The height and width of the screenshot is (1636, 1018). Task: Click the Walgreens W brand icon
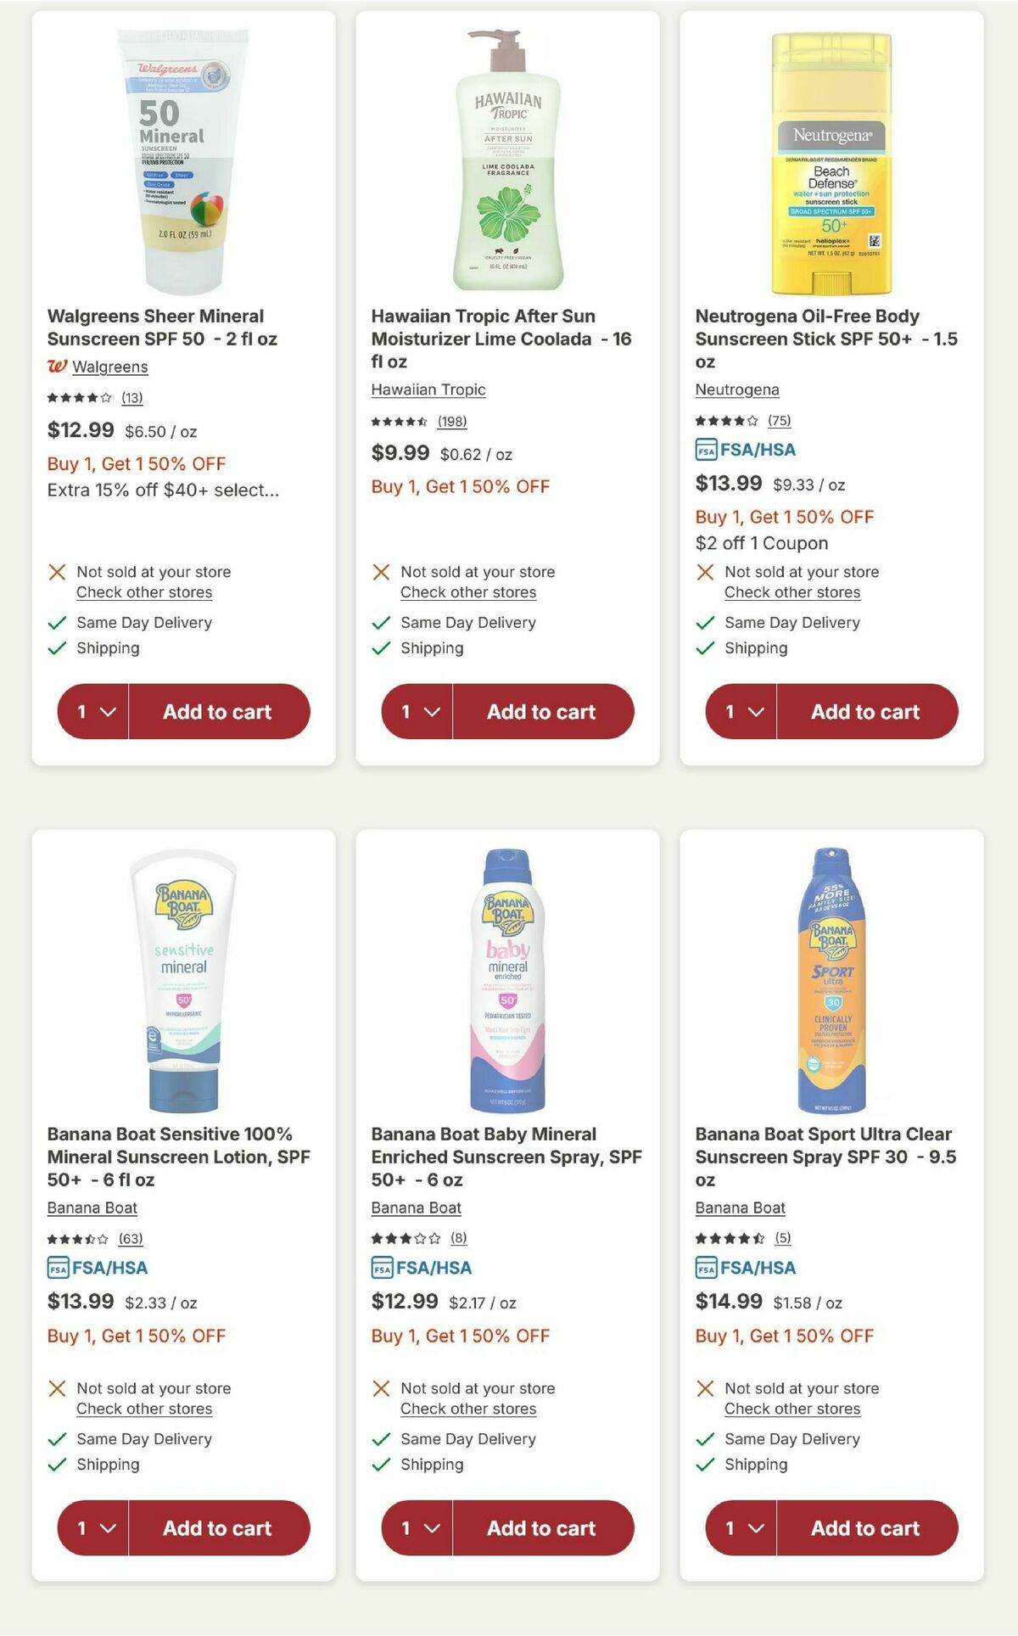[59, 367]
